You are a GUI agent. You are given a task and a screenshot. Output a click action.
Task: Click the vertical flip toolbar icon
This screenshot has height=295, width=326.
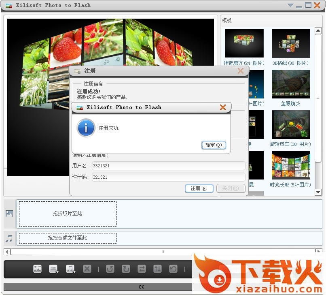pos(157,269)
